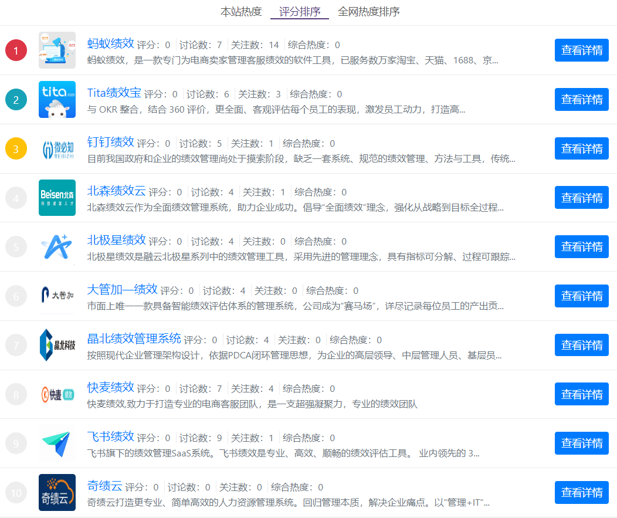
Task: Click the 钉钉绩效 description starting 目前我国政府
Action: (x=301, y=158)
